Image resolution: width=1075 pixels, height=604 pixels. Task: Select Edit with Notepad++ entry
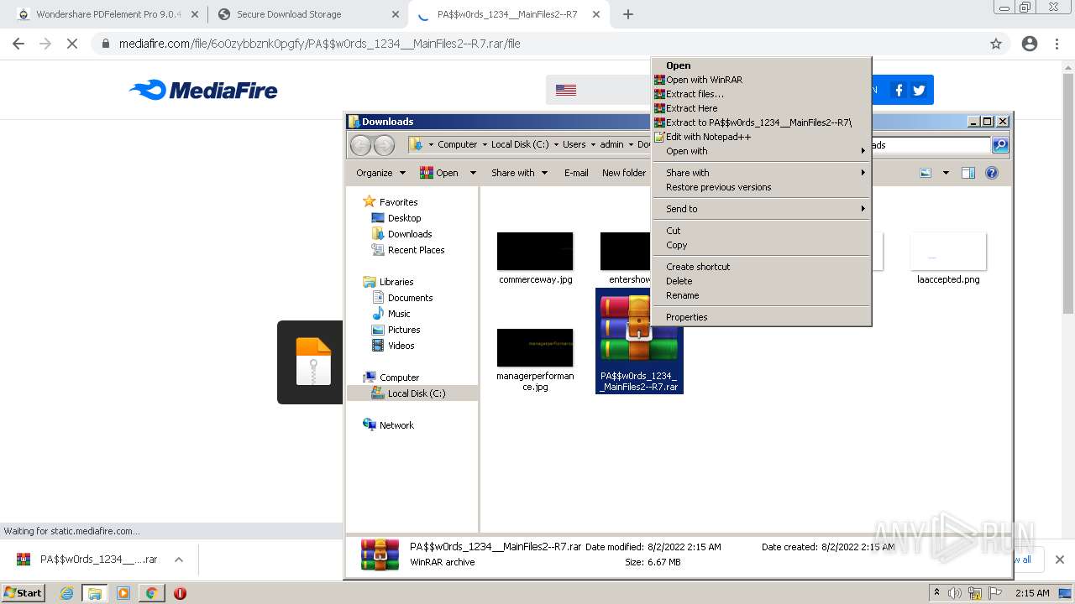(x=762, y=137)
